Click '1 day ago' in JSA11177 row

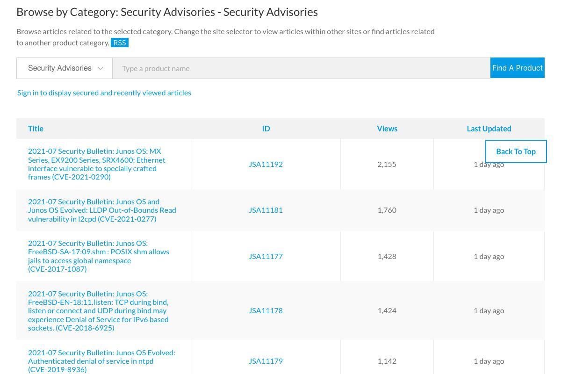tap(489, 256)
